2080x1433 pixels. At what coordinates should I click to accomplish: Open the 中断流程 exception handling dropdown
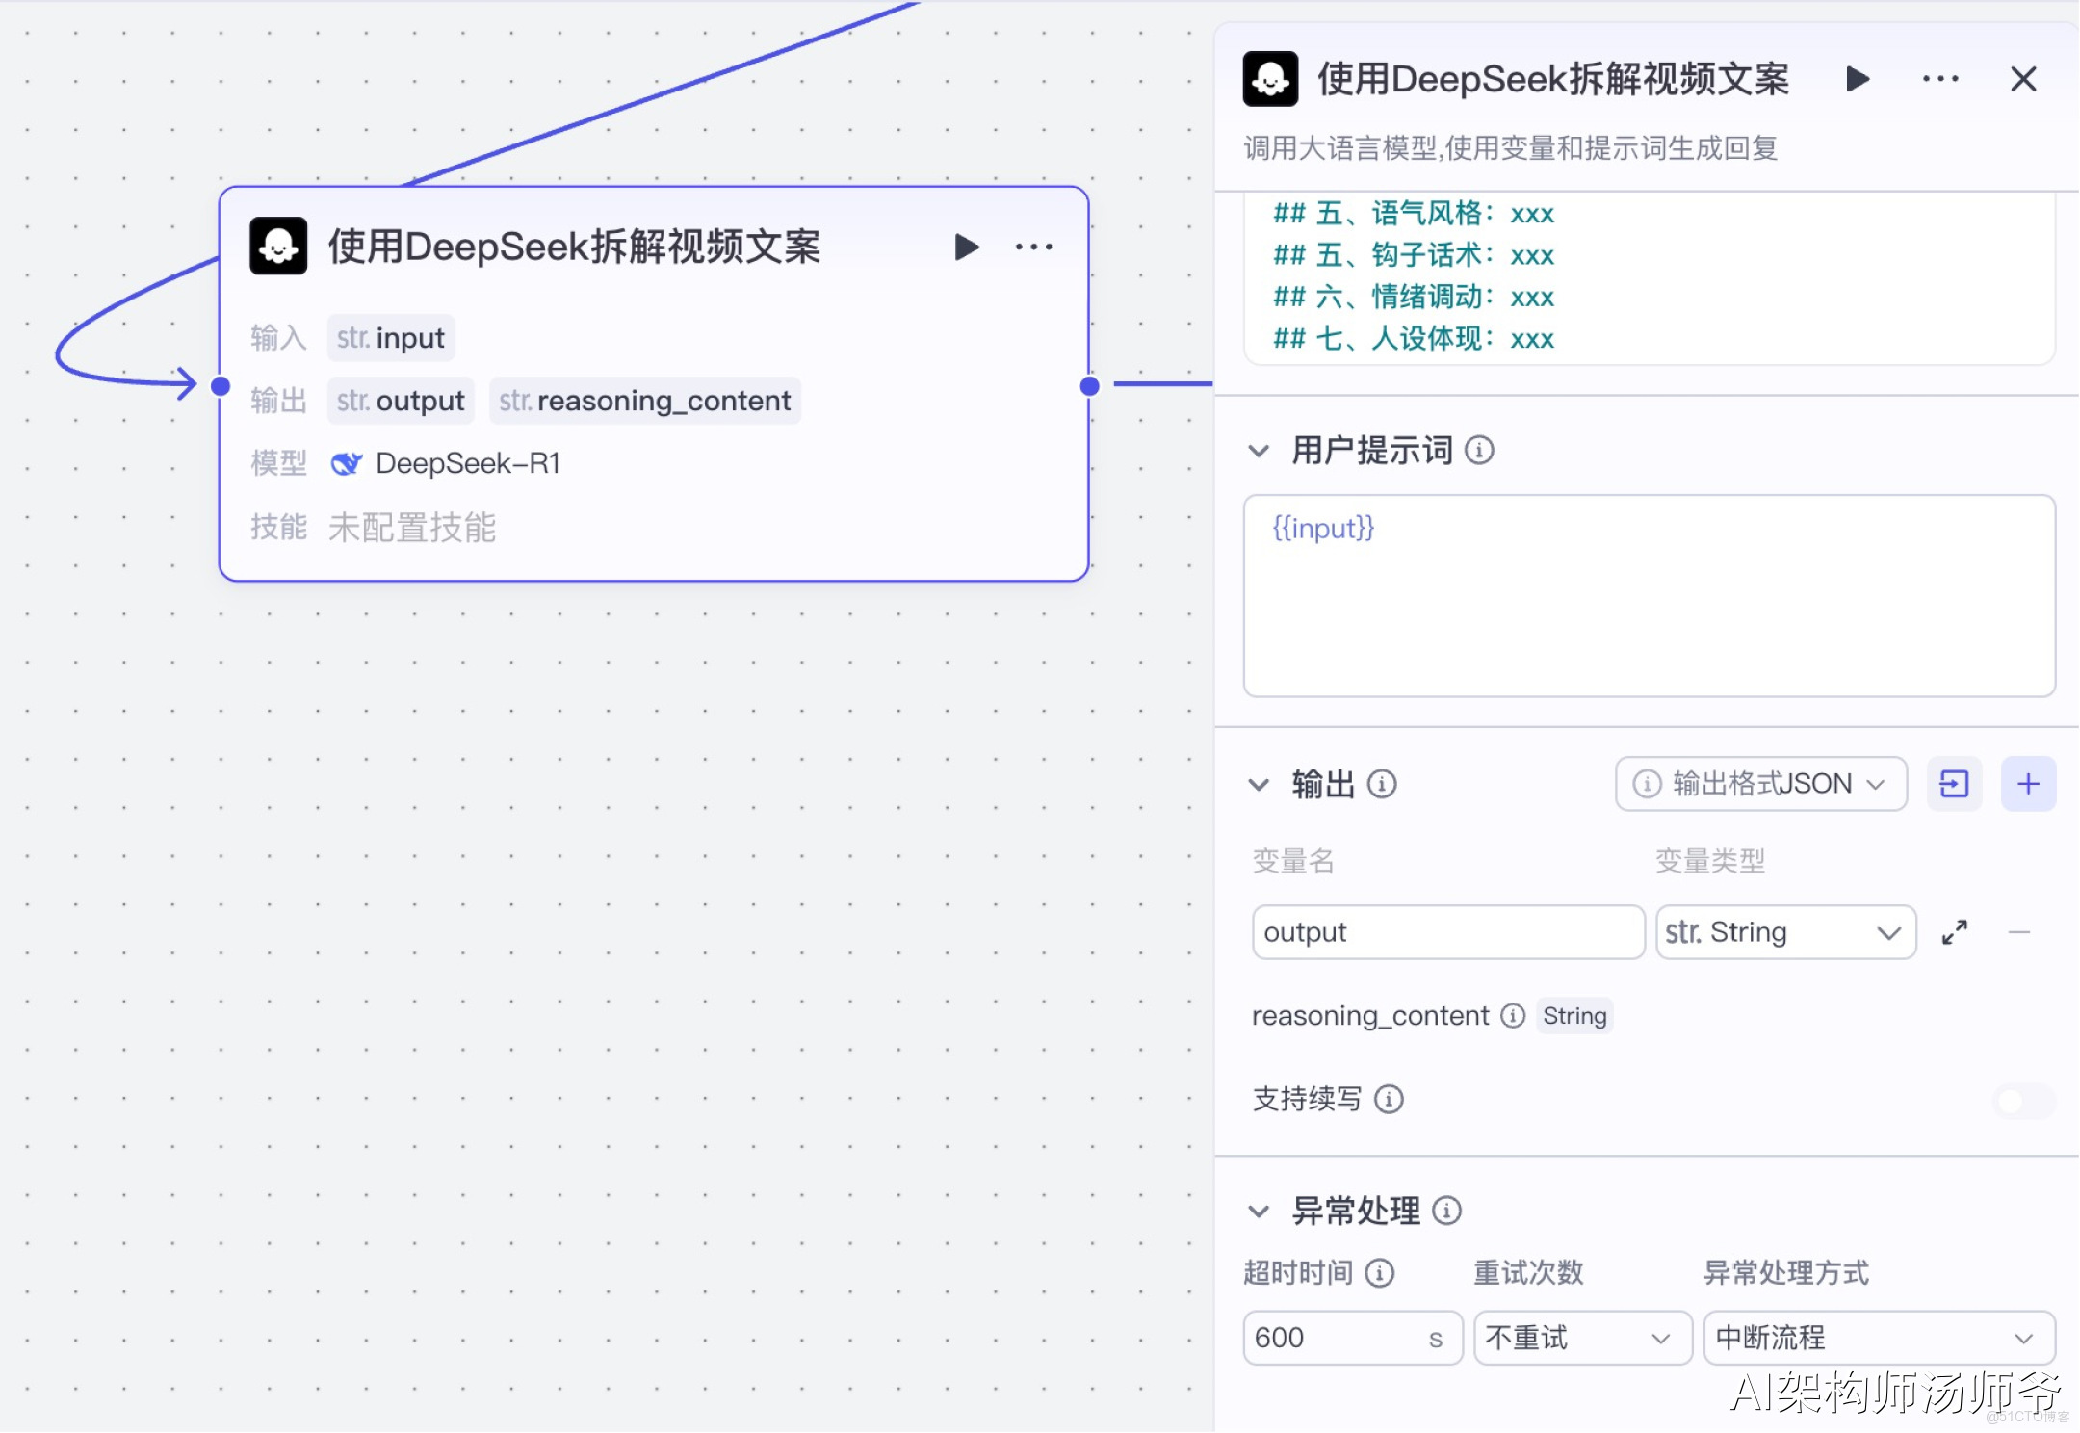tap(1878, 1338)
